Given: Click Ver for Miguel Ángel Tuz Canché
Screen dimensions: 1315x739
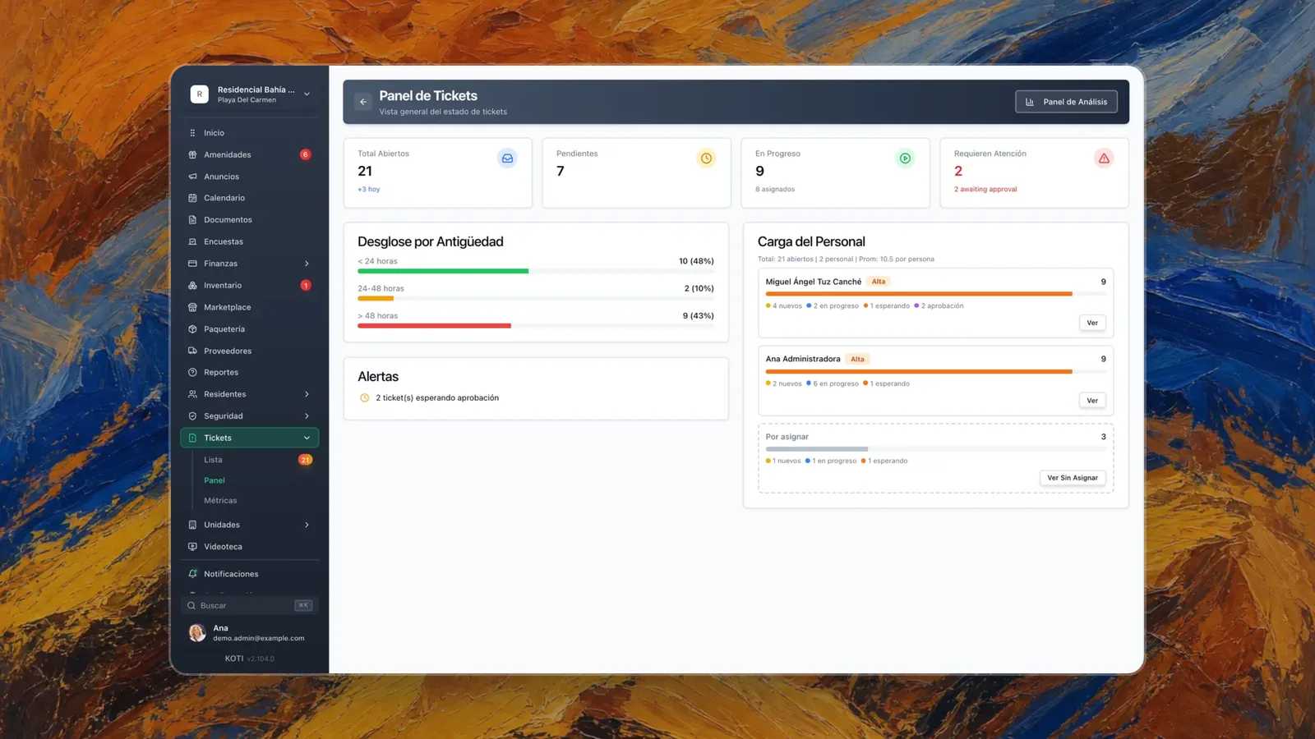Looking at the screenshot, I should (1092, 323).
